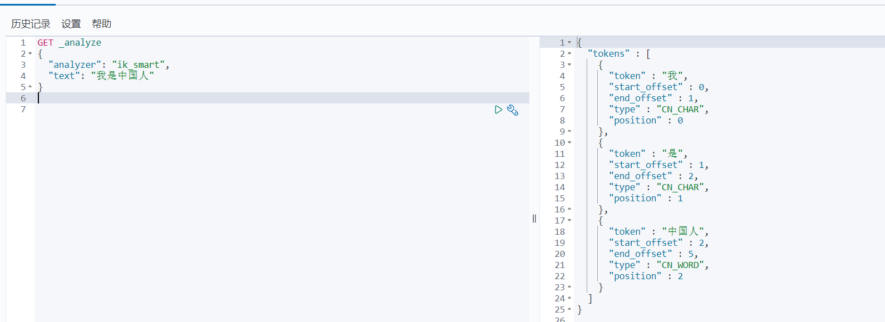
Task: Collapse first token object at line 3
Action: (x=569, y=65)
